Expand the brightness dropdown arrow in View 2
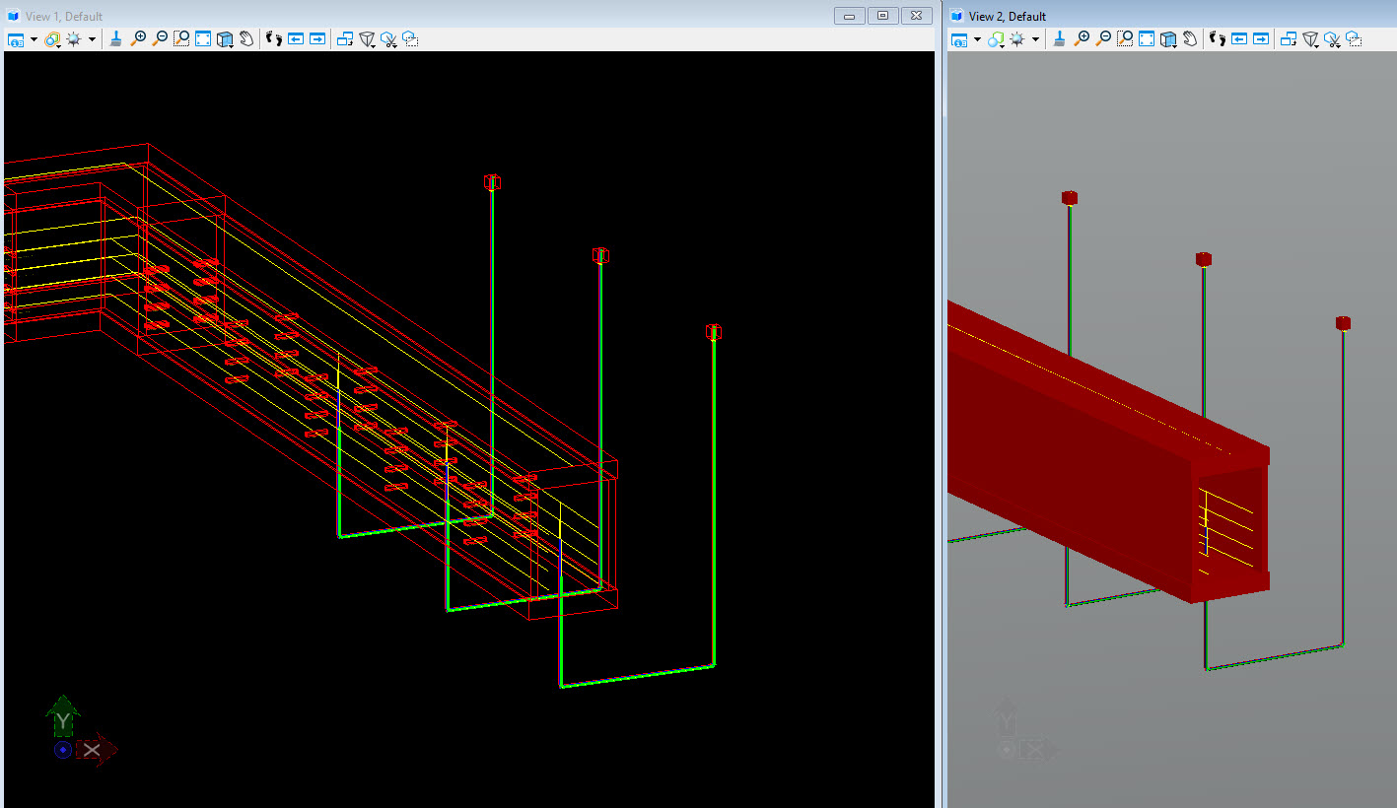Screen dimensions: 1397x808 pyautogui.click(x=1035, y=39)
